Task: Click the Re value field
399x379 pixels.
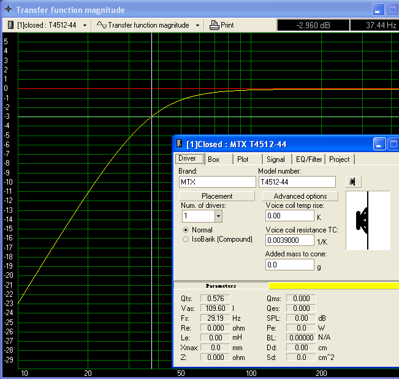Action: point(215,328)
